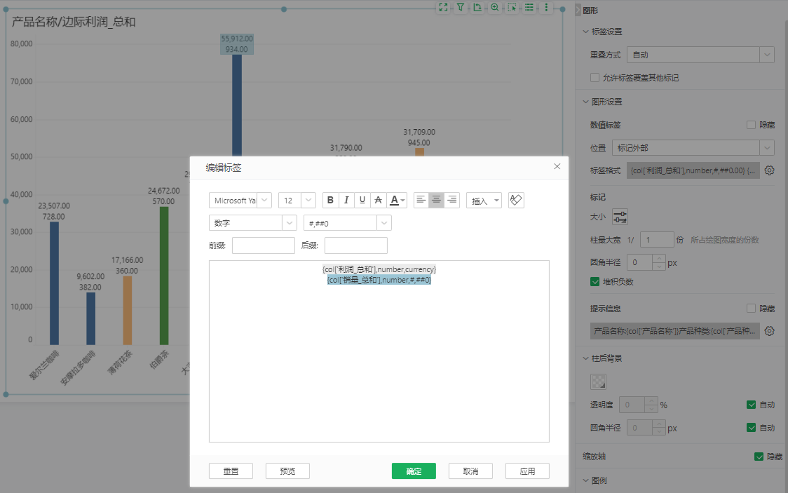Image resolution: width=788 pixels, height=493 pixels.
Task: Toggle bold formatting in the label editor
Action: point(330,200)
